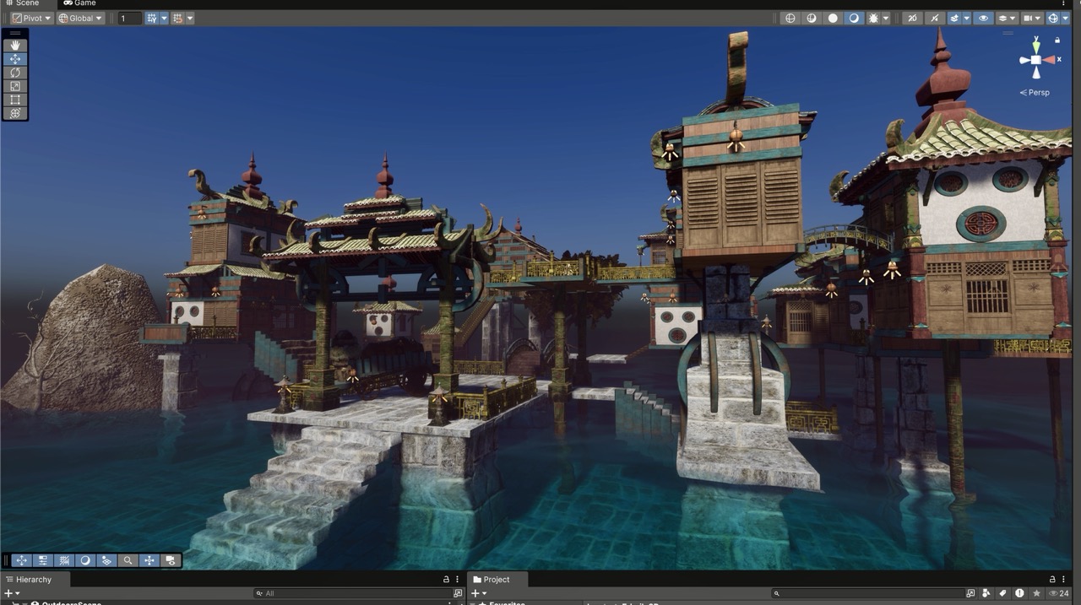Select the Hand view tool
The height and width of the screenshot is (605, 1081).
click(15, 46)
